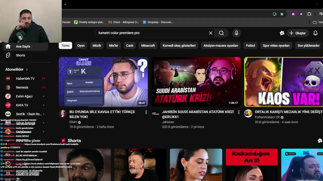Go to Jahistan channel name link

pos(168,122)
